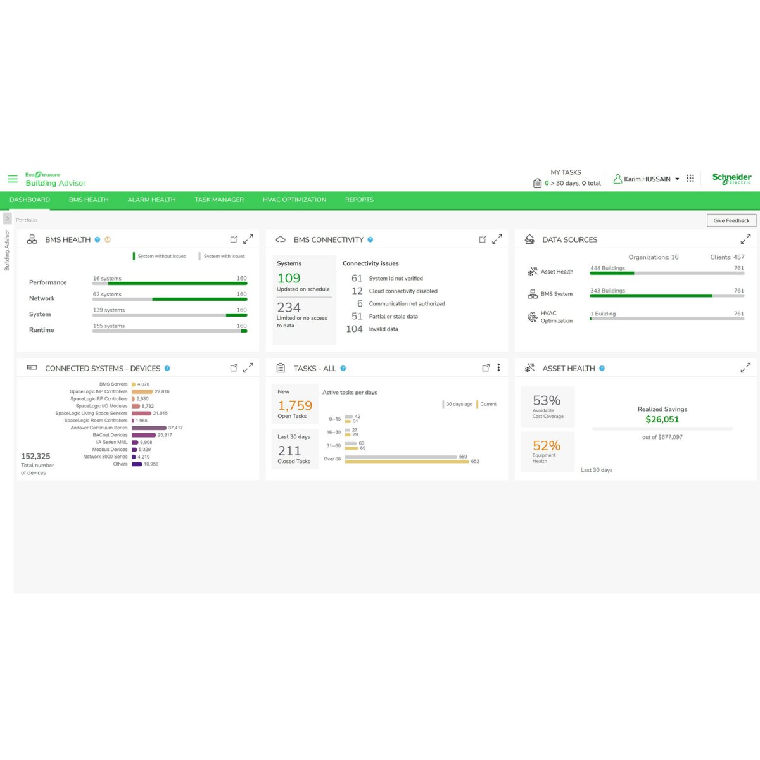This screenshot has height=760, width=760.
Task: Expand the BMS Connectivity widget fullscreen
Action: [497, 239]
